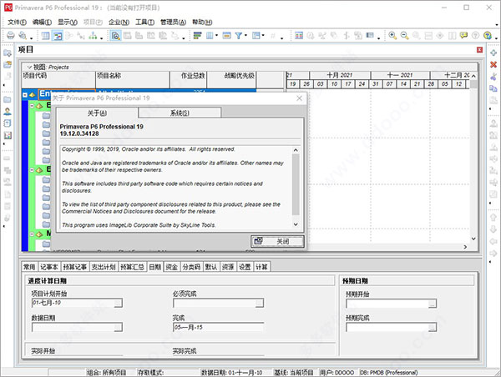Click the Filter funnel icon
Viewport: 501px width, 377px height.
click(x=238, y=35)
